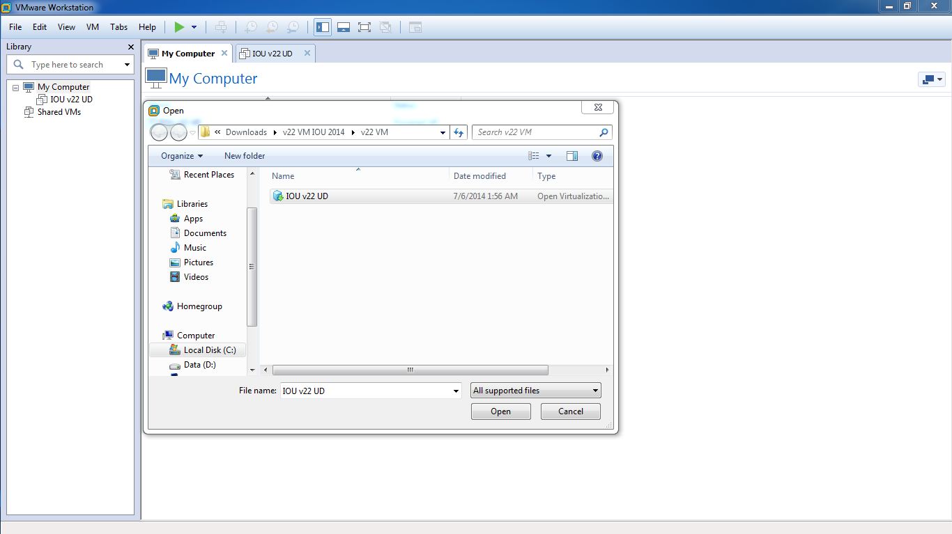
Task: Click the green Power On play icon
Action: pos(179,27)
